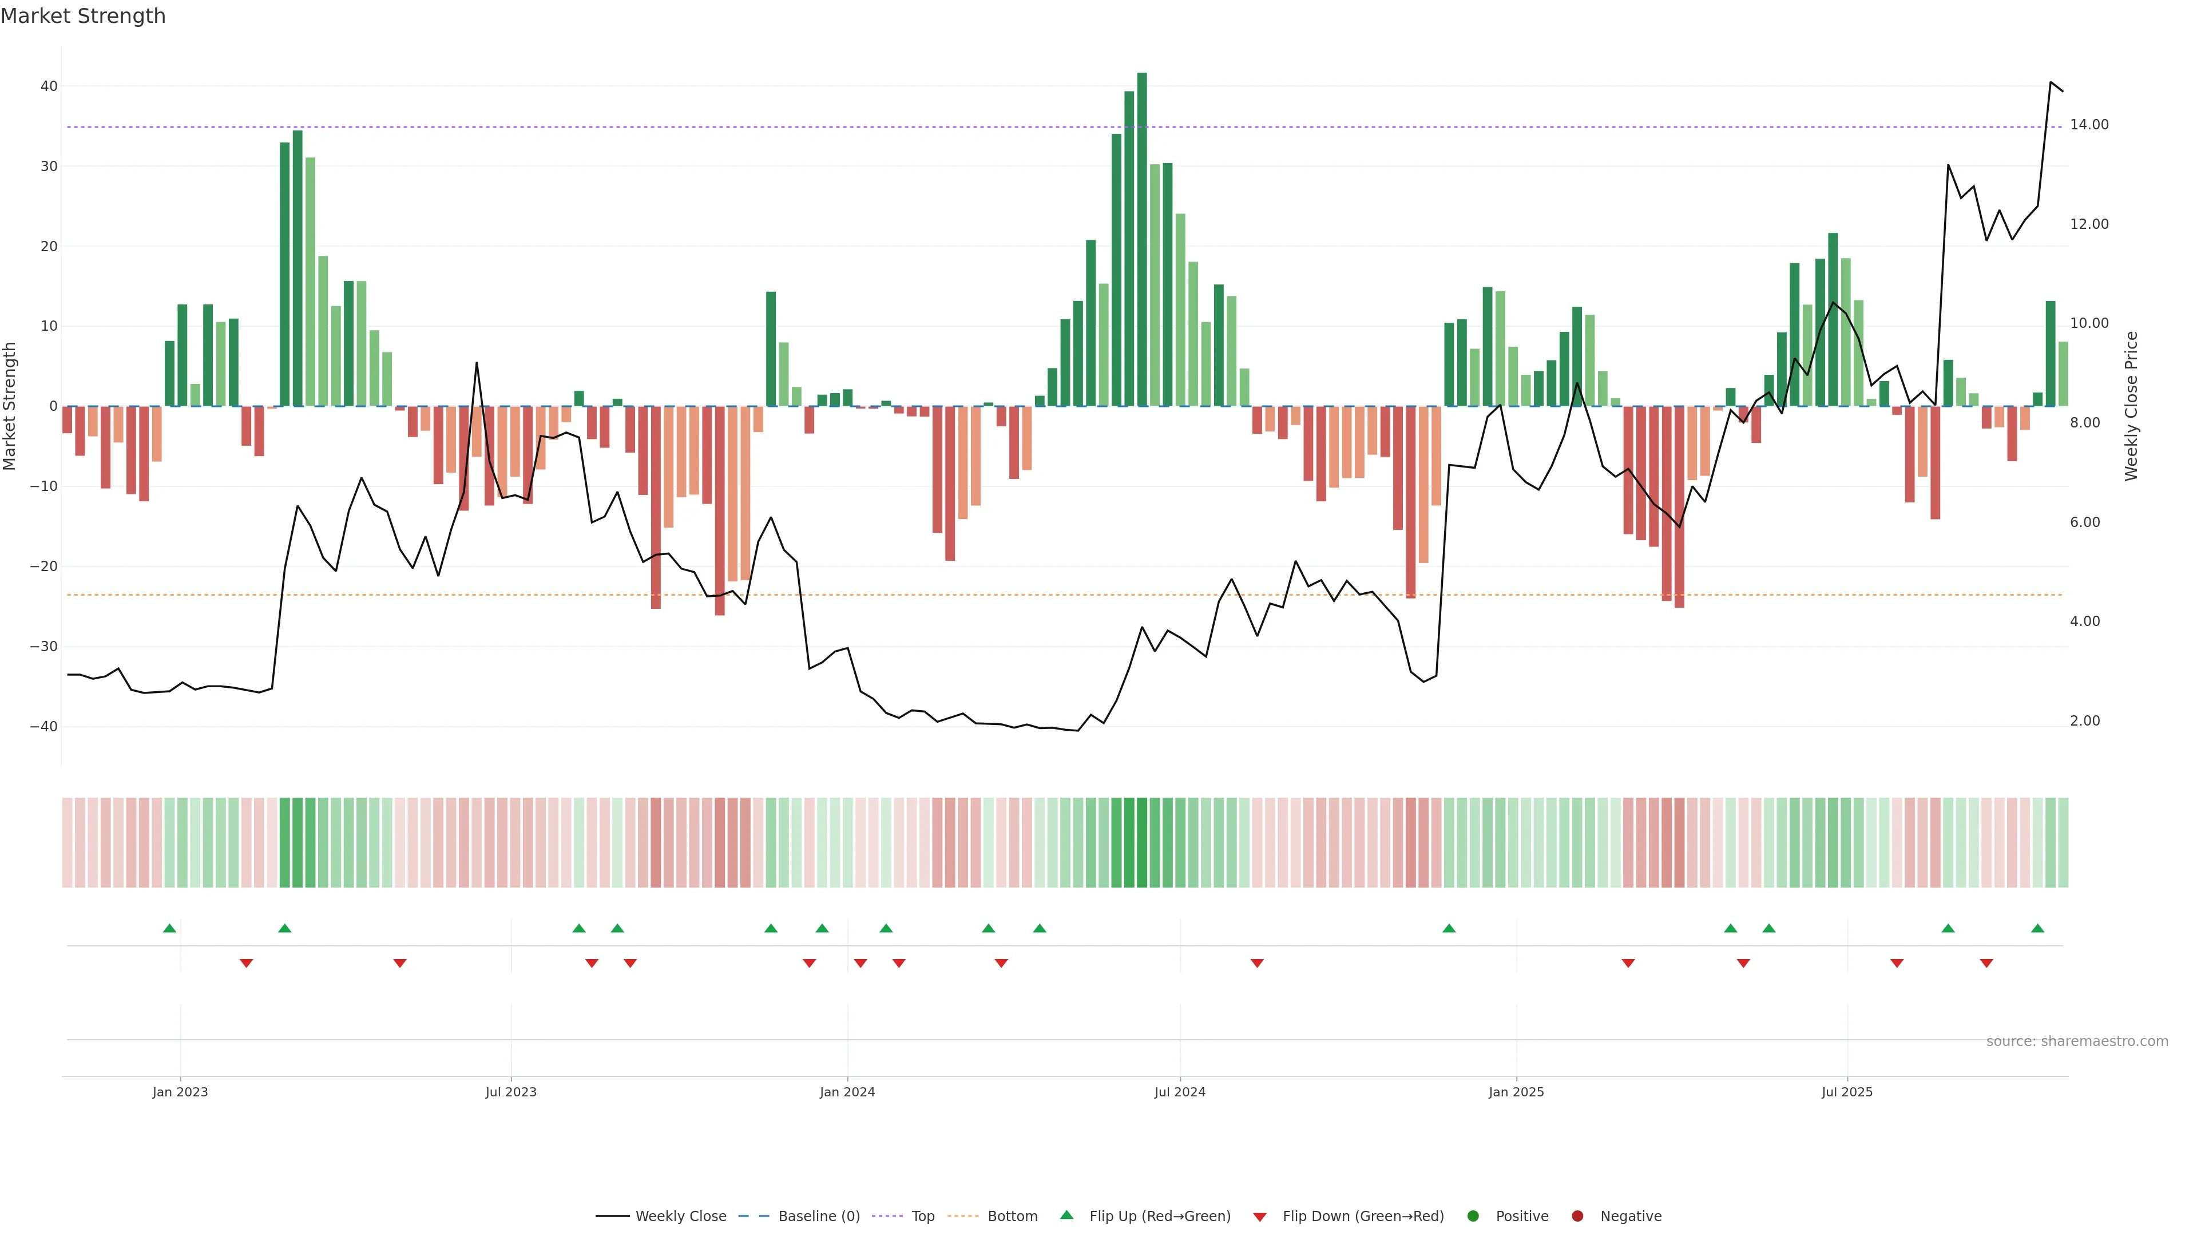Click the rightmost green flip-up triangle marker
Viewport: 2197px width, 1236px height.
(2037, 928)
